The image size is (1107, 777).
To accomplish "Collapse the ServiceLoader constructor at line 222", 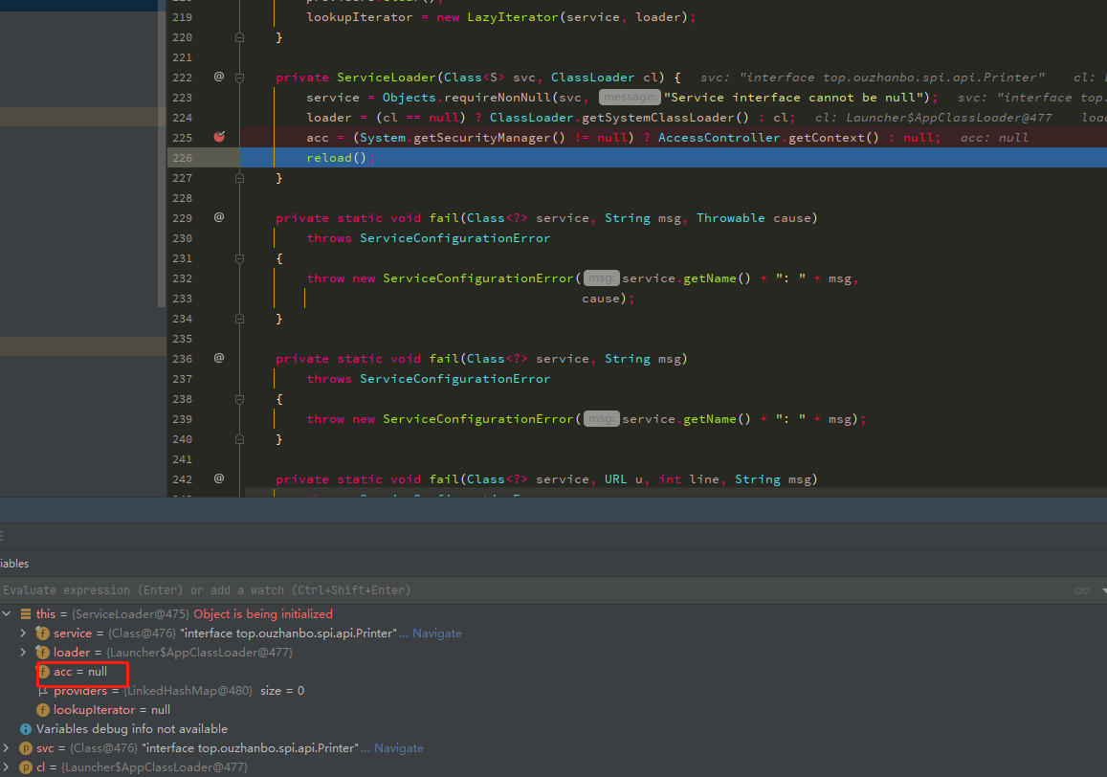I will point(239,77).
